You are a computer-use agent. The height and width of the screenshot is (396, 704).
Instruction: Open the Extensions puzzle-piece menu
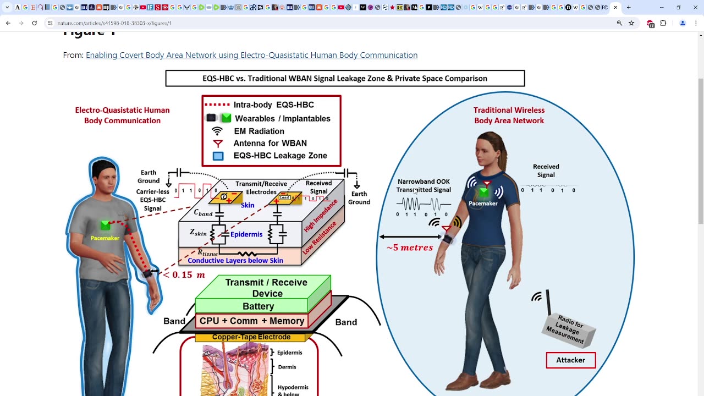(663, 23)
